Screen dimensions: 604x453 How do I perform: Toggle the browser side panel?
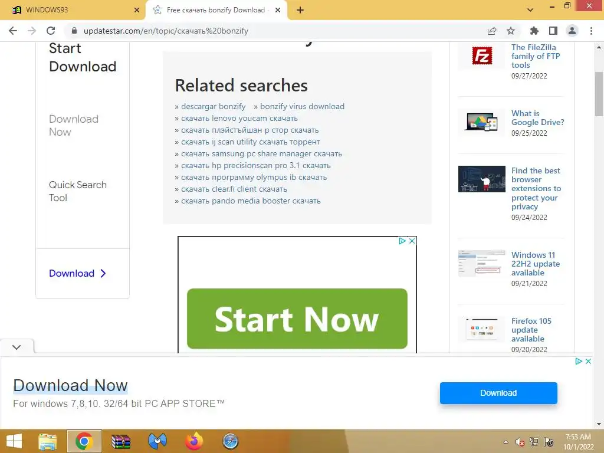point(553,31)
